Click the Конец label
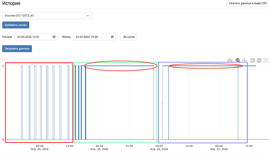Viewport: 269px width, 155px height. pyautogui.click(x=66, y=37)
